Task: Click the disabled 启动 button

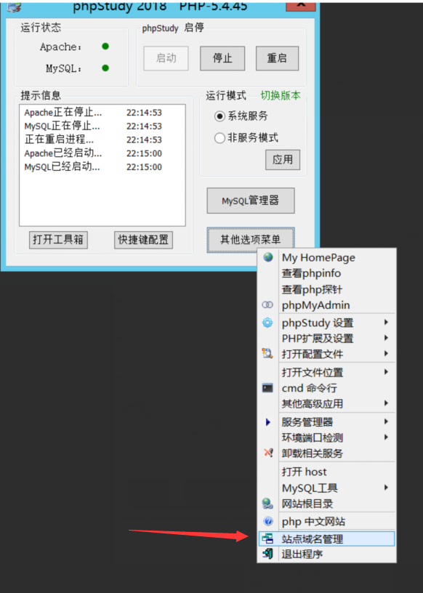Action: pos(166,58)
